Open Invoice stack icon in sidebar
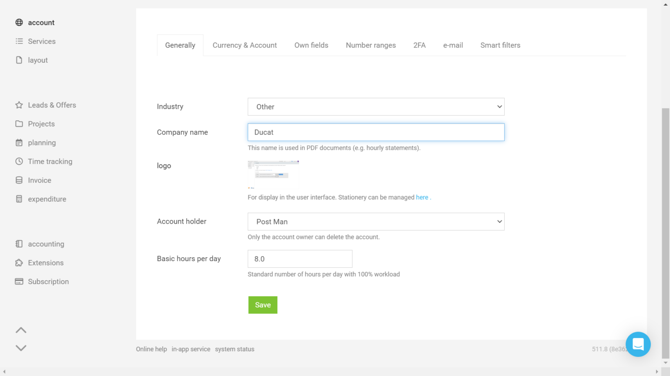670x376 pixels. coord(19,180)
